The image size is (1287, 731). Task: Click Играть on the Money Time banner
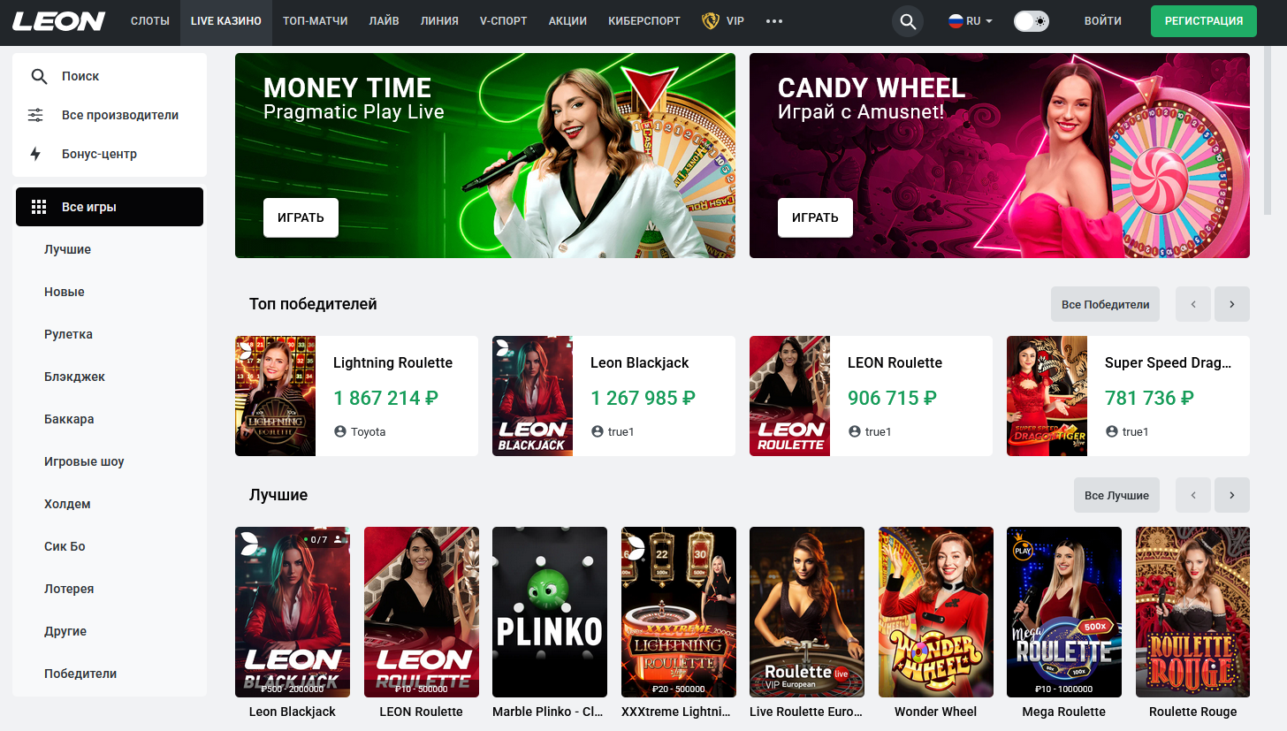(x=301, y=217)
